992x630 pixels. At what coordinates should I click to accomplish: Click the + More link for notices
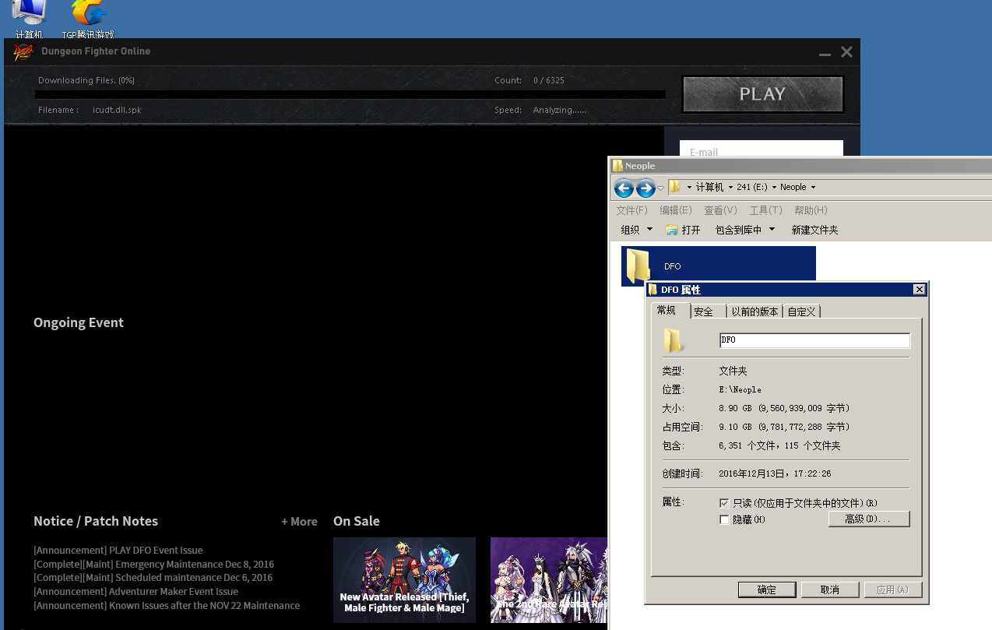(299, 522)
